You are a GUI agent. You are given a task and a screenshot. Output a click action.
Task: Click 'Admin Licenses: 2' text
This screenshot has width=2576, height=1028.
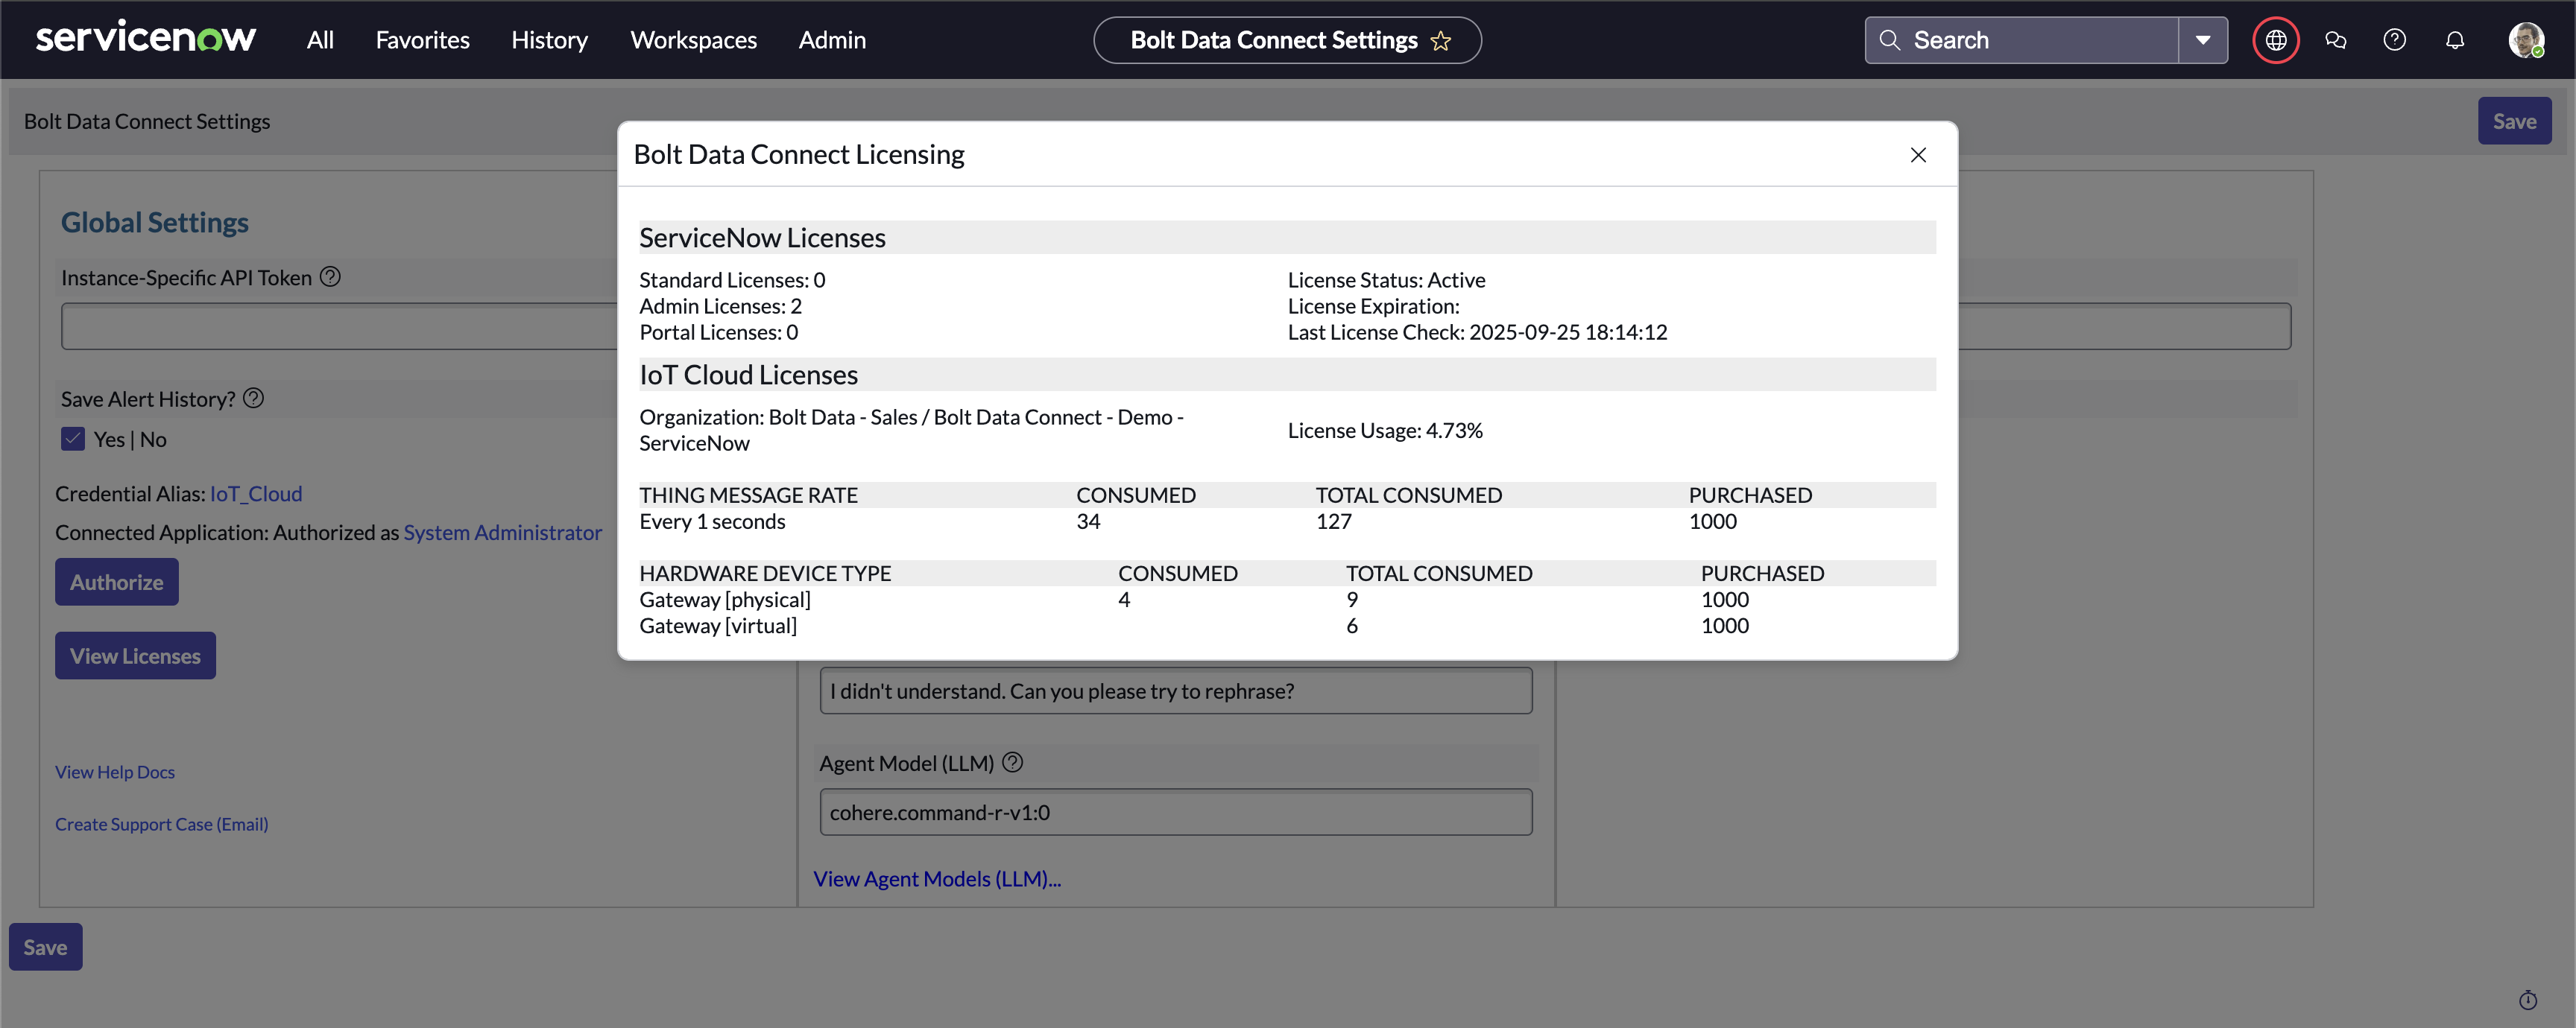coord(720,305)
